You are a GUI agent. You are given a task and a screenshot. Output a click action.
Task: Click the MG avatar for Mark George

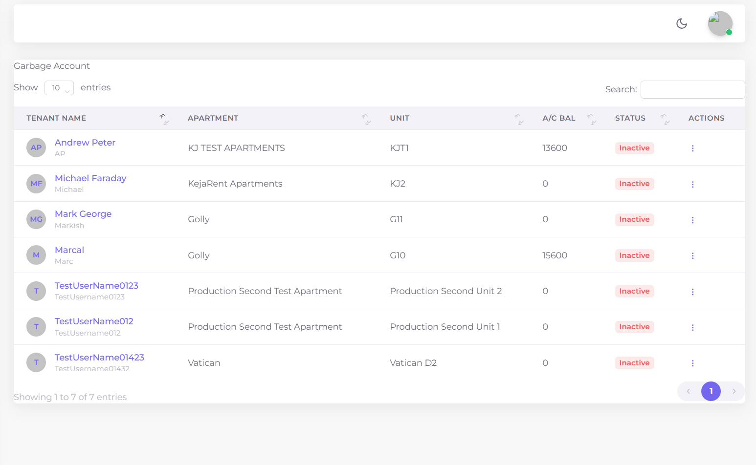36,219
